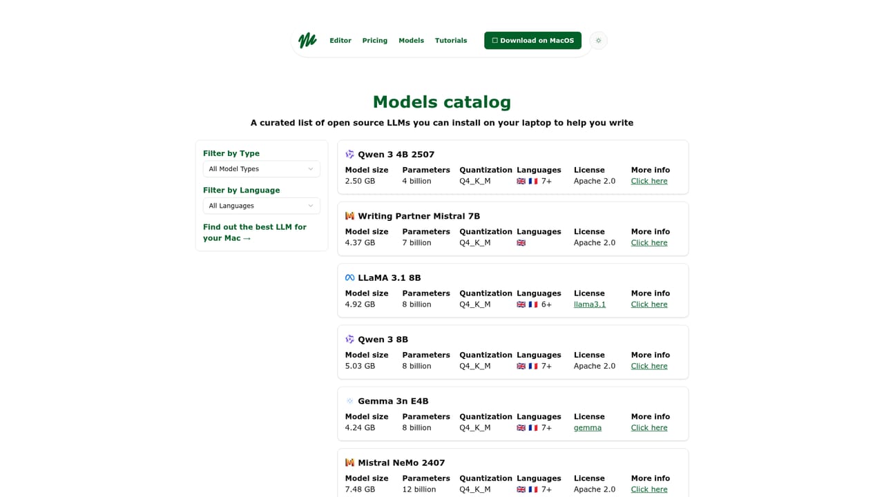The width and height of the screenshot is (884, 497).
Task: Open the Editor nav item
Action: click(340, 41)
